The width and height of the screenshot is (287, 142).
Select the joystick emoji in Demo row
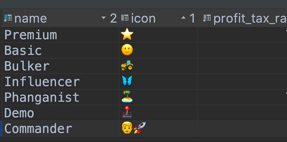pyautogui.click(x=127, y=112)
